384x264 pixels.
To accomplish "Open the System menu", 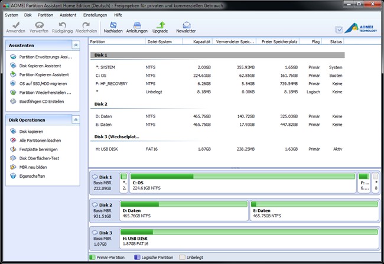I will 11,15.
